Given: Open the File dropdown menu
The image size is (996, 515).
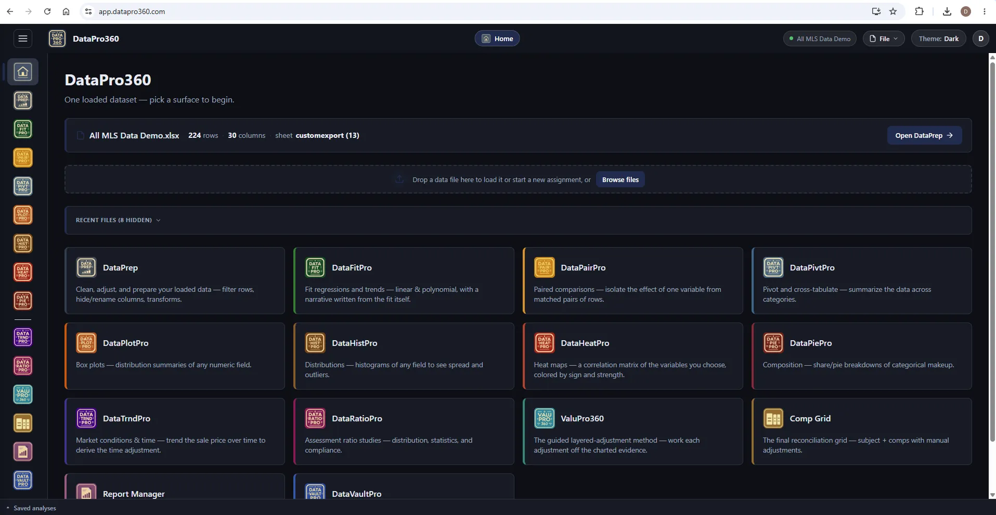Looking at the screenshot, I should (x=884, y=38).
